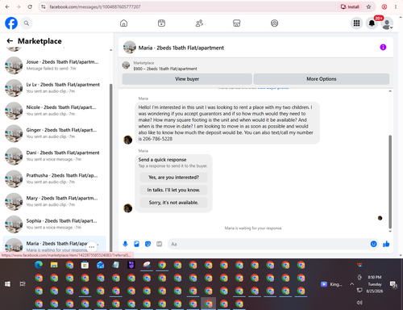Click the $900 listing title under Marketplace

click(165, 69)
